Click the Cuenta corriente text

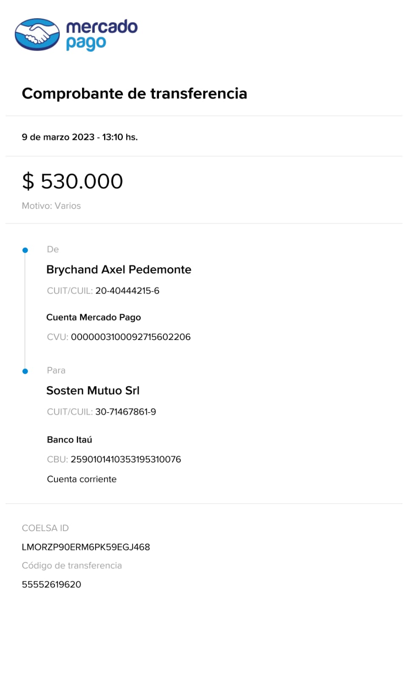(x=82, y=479)
